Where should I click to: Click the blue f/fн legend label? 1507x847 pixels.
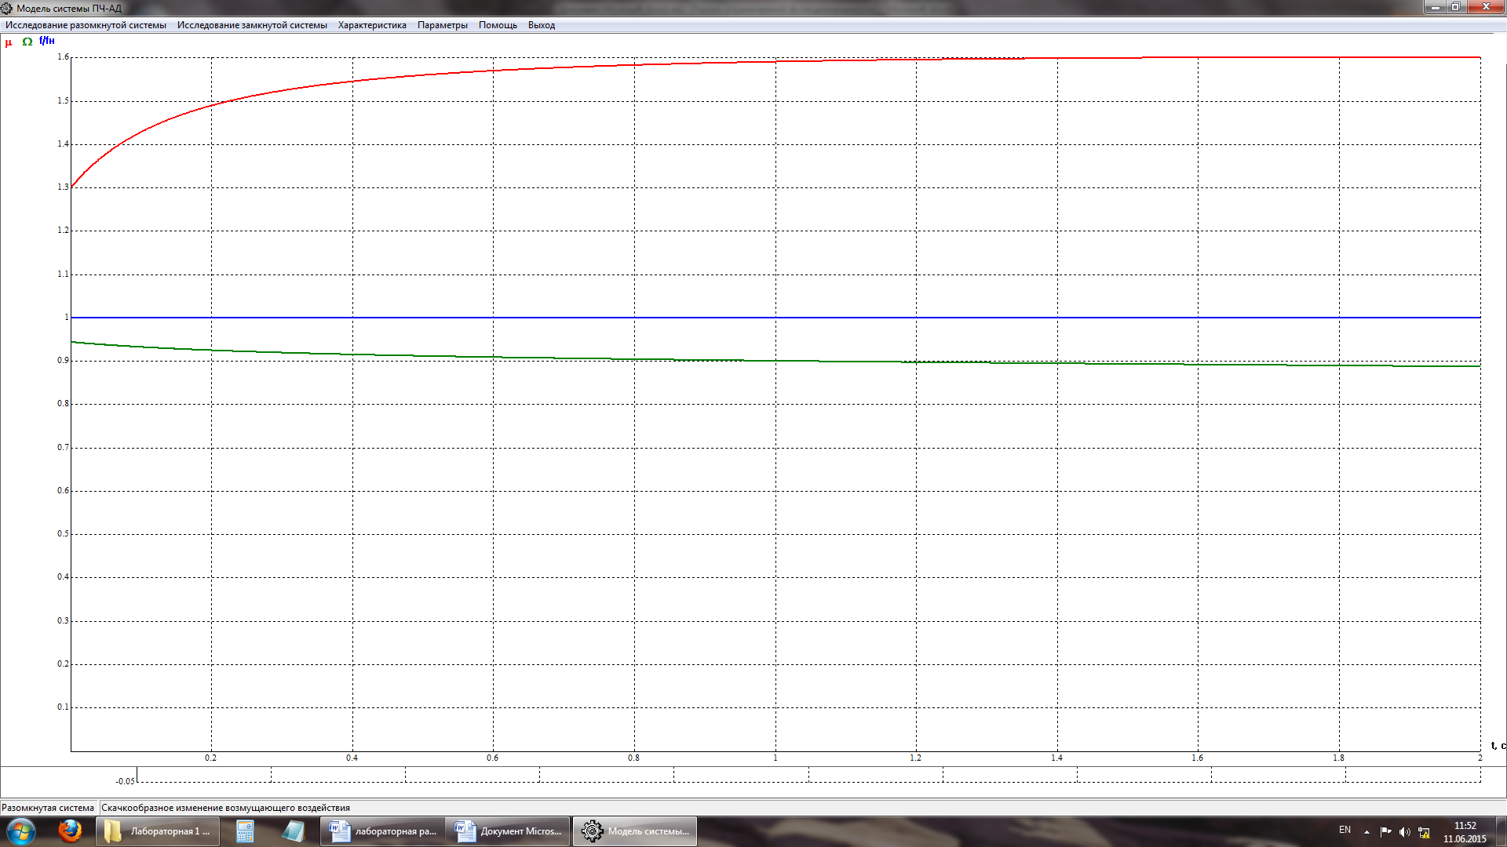[47, 41]
